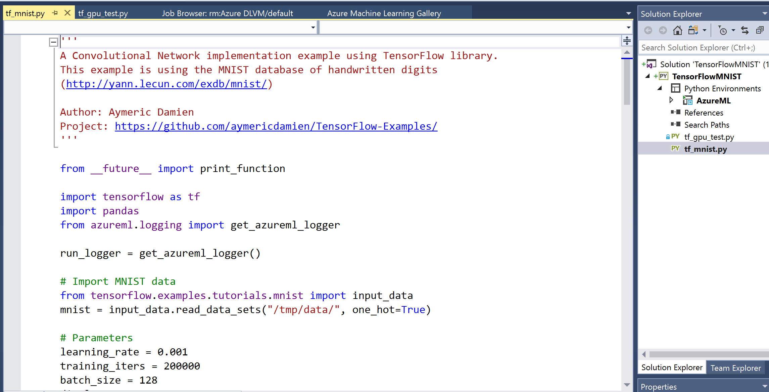The image size is (769, 392).
Task: Expand the AzureML Python environment node
Action: point(671,100)
